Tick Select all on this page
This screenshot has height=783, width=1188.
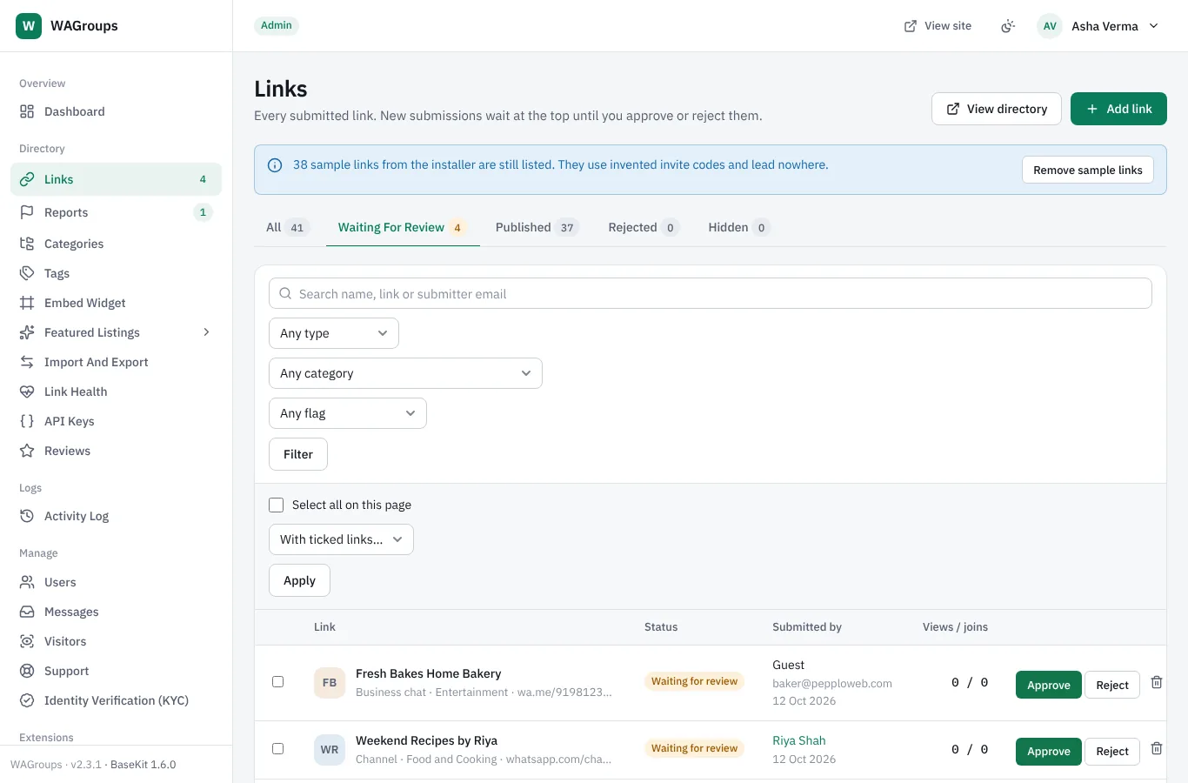click(277, 505)
